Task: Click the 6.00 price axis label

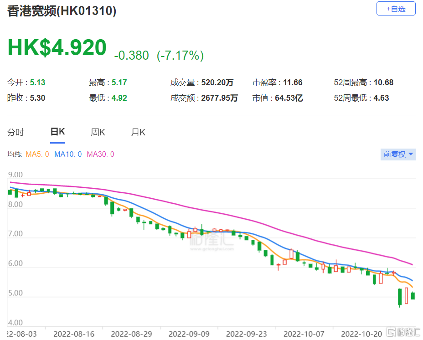Action: tap(15, 263)
